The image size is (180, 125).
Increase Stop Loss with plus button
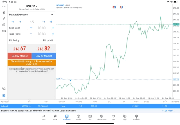(x=53, y=28)
